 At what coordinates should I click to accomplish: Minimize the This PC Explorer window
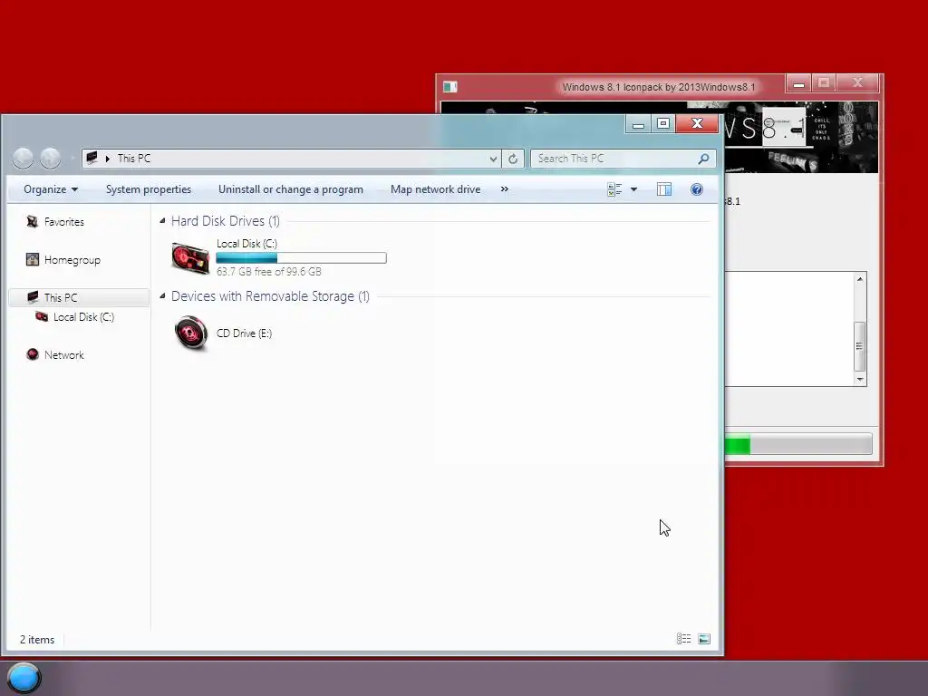638,123
